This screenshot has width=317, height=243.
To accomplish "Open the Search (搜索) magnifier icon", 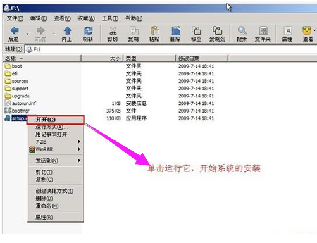I will tap(242, 31).
